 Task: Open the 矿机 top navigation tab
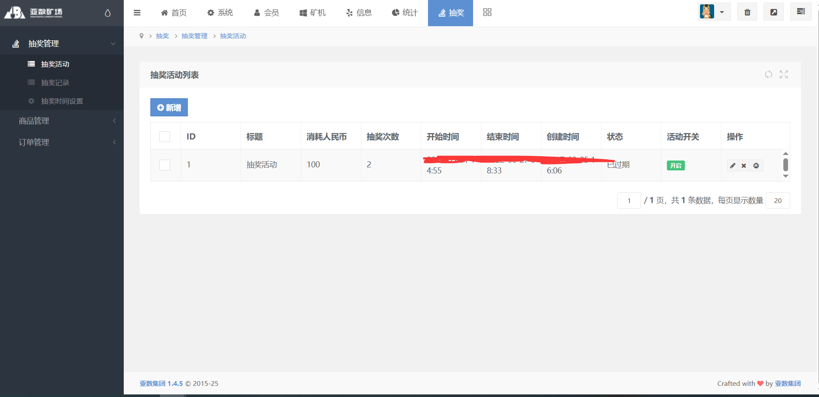click(312, 13)
